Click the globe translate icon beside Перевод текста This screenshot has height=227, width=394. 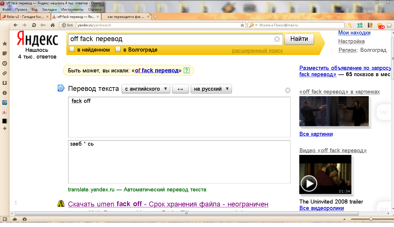pyautogui.click(x=61, y=88)
